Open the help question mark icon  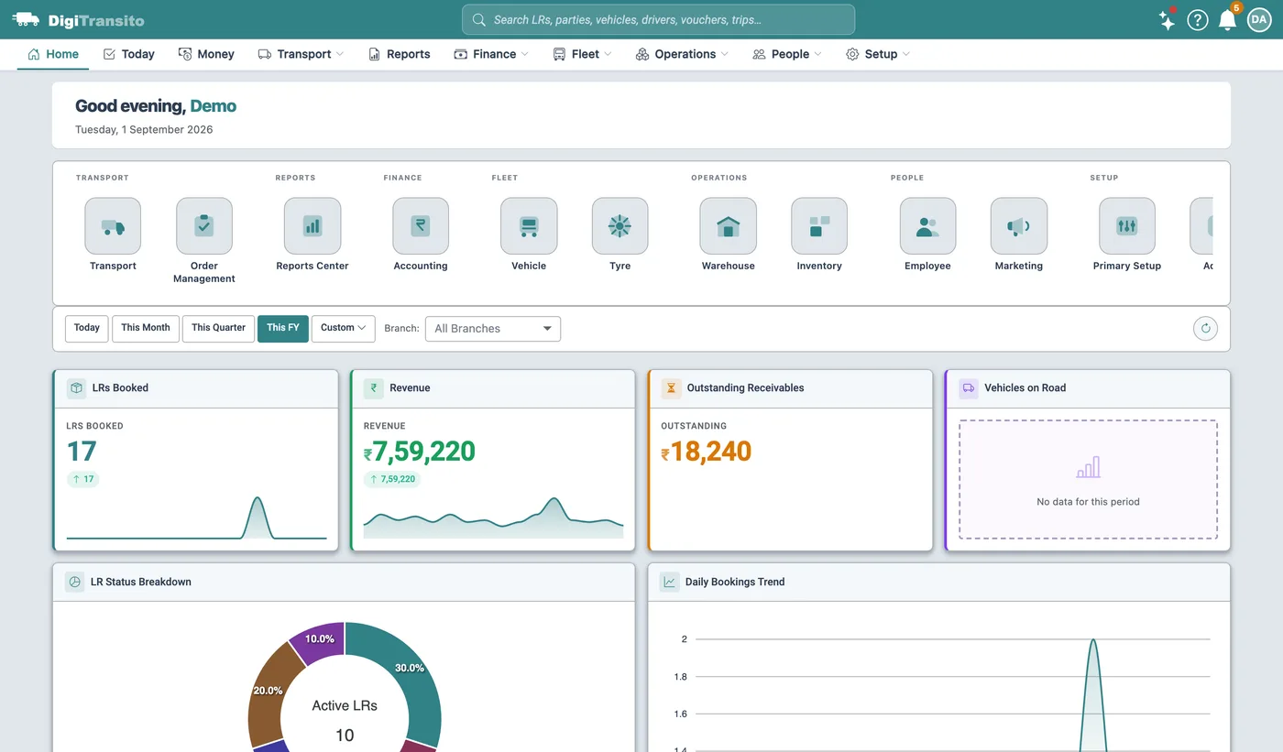point(1198,20)
